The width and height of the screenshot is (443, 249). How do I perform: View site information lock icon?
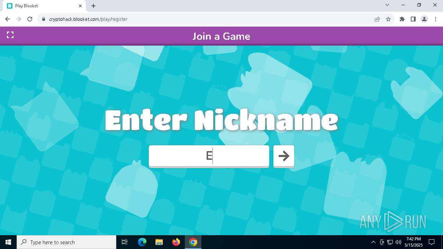pyautogui.click(x=44, y=19)
